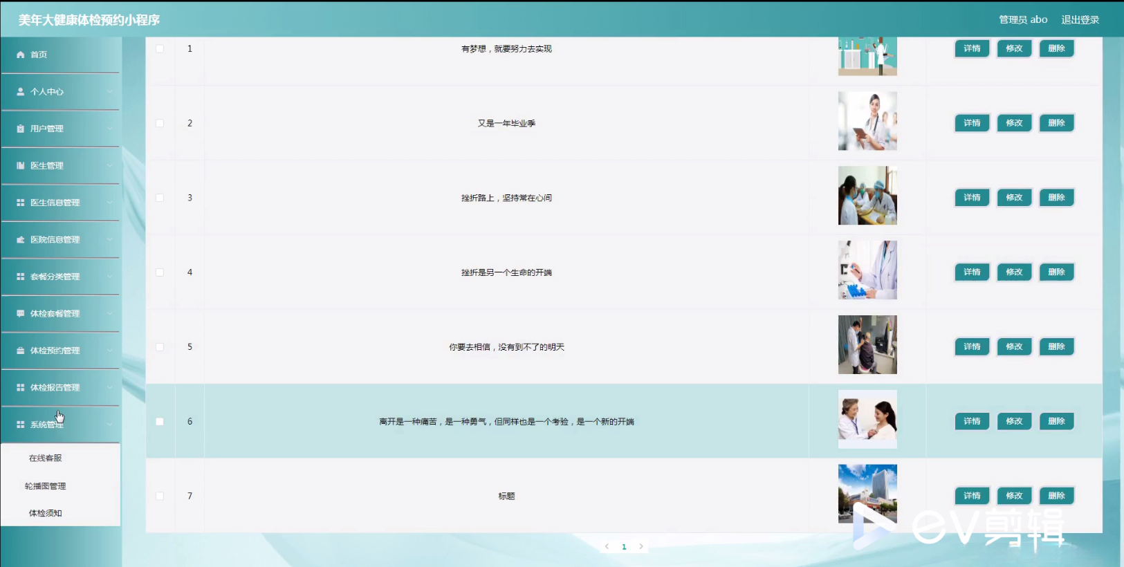1124x567 pixels.
Task: Expand the 医生信息管理 chevron
Action: point(109,203)
